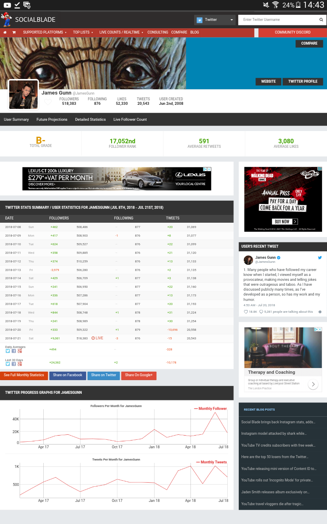Open 'top 50 losers from the Twitter' post
Viewport: 327px width, 524px height.
click(x=275, y=457)
